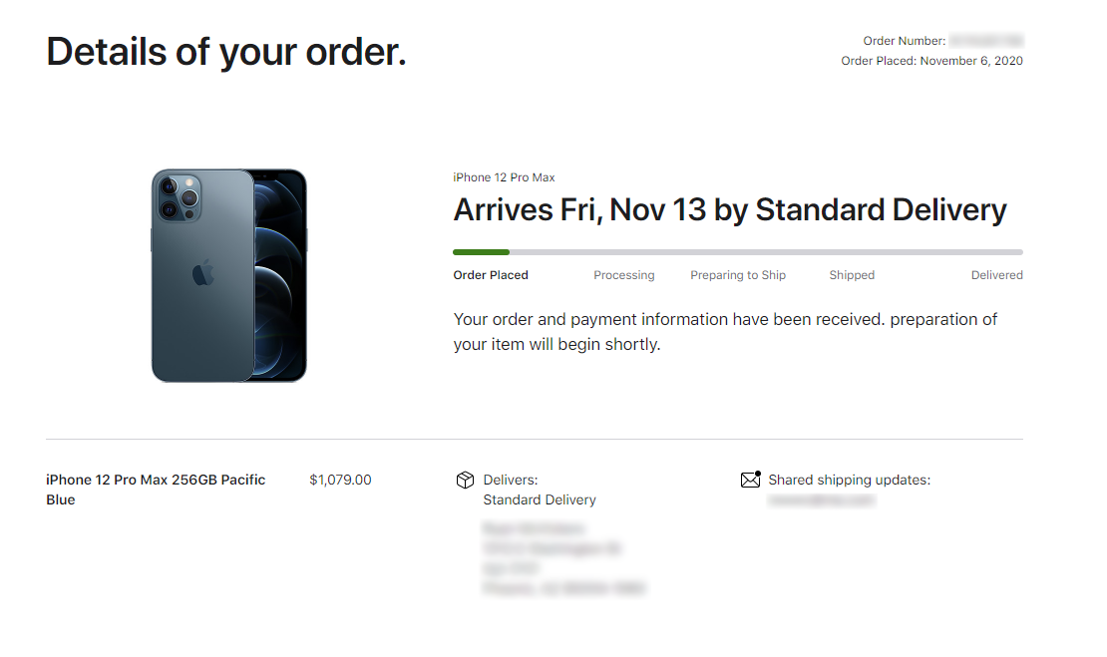
Task: Select the 'Preparing to Ship' step
Action: [x=738, y=275]
